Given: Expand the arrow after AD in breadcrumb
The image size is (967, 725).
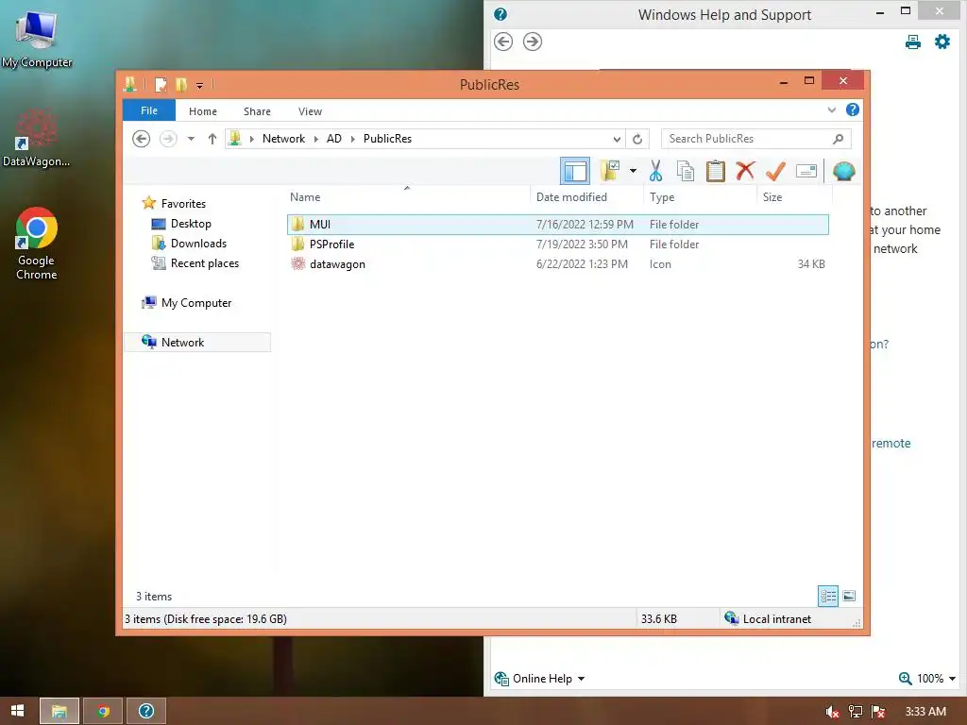Looking at the screenshot, I should pos(353,139).
